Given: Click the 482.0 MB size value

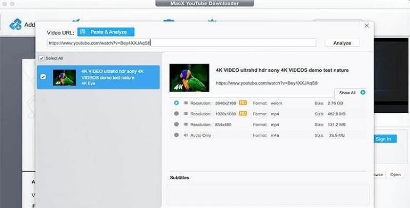Looking at the screenshot, I should tap(337, 114).
